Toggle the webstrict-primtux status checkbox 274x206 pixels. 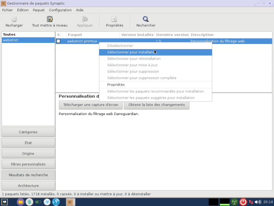point(58,41)
